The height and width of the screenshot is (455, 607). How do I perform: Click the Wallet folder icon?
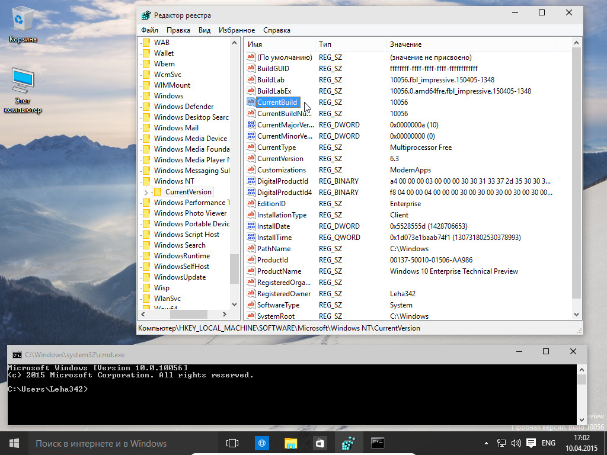pos(146,53)
